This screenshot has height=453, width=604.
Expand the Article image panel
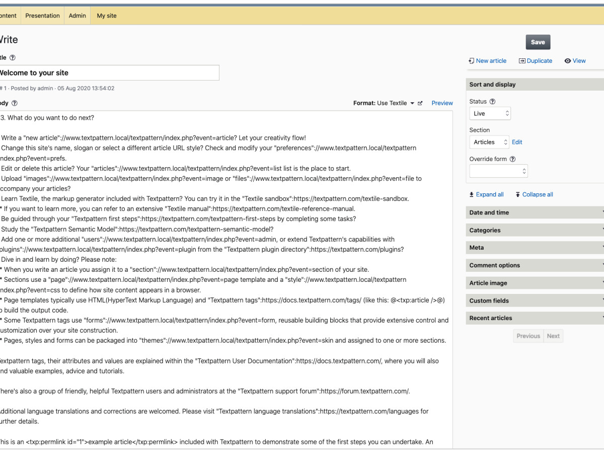[535, 283]
